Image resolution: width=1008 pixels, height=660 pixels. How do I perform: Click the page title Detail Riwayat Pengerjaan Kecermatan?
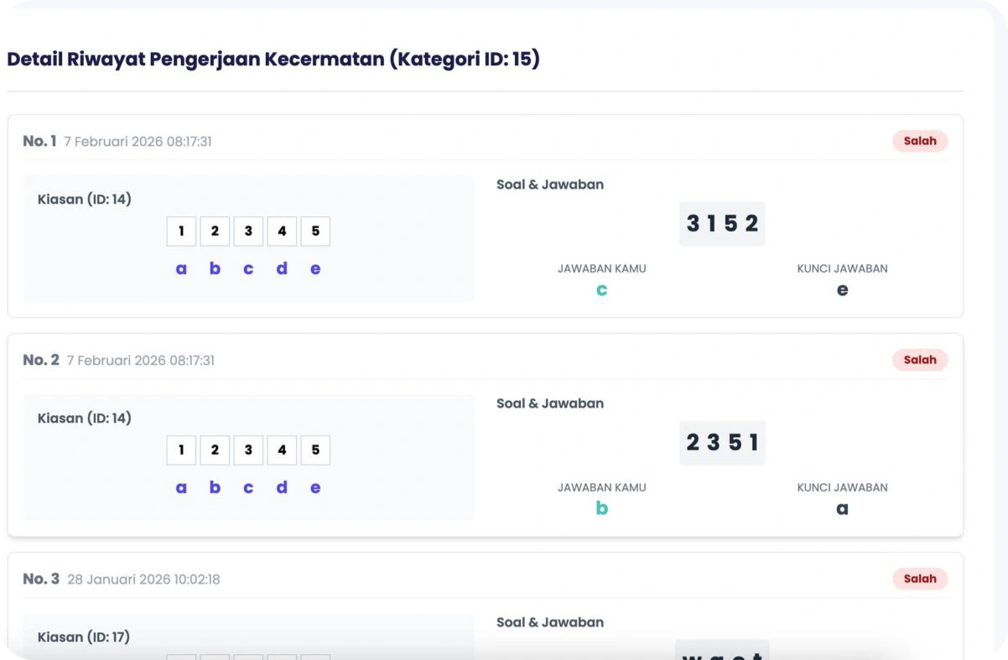274,59
